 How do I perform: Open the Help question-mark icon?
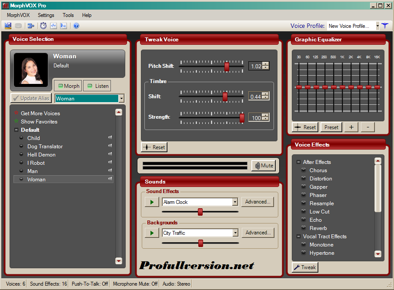click(76, 26)
